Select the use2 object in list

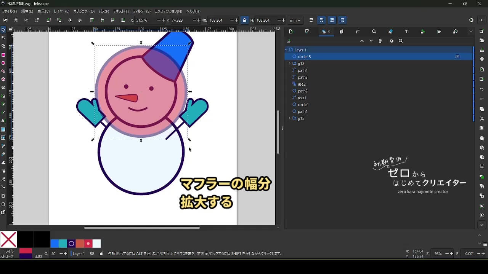coord(302,84)
